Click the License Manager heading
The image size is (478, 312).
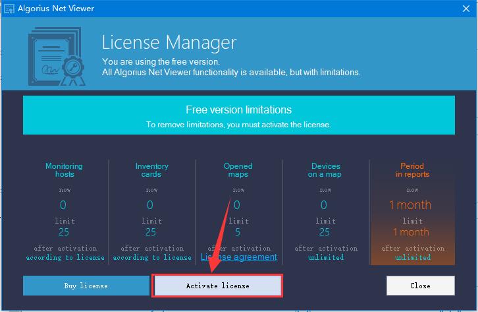click(169, 43)
